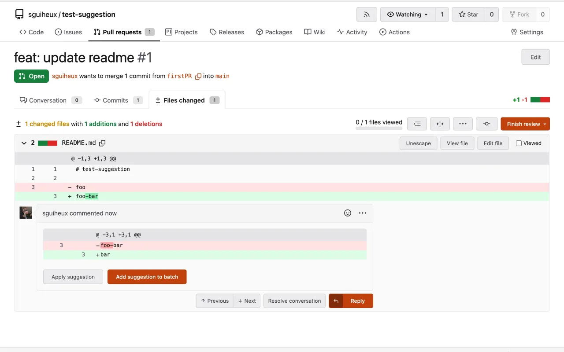
Task: Select the Pull requests tab
Action: pyautogui.click(x=124, y=32)
